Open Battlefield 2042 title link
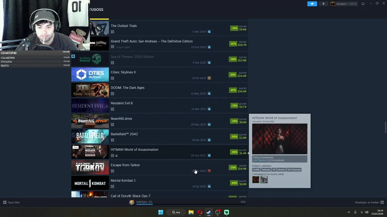The image size is (387, 217). click(124, 134)
